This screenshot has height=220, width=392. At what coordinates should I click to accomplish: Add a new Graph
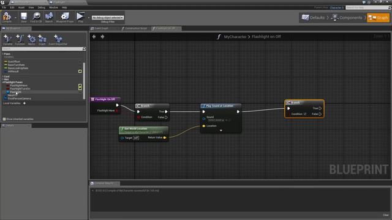pyautogui.click(x=42, y=40)
